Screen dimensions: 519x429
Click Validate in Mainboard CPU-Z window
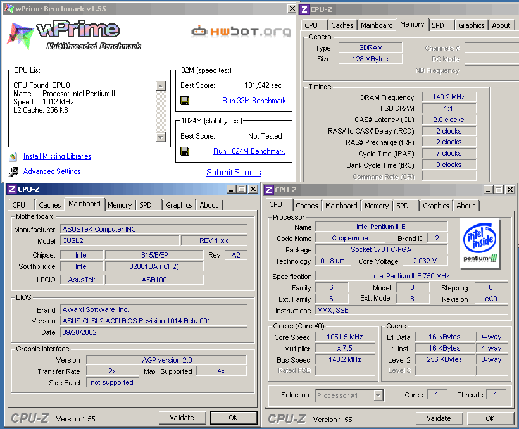click(x=182, y=418)
